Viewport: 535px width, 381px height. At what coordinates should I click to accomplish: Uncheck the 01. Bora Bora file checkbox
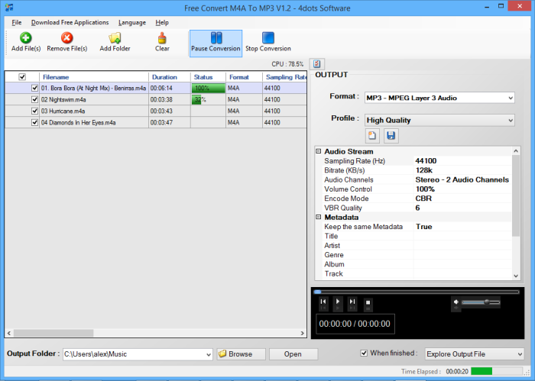point(34,88)
